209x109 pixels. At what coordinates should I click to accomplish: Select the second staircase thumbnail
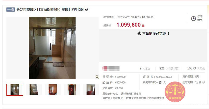[x=34, y=90]
